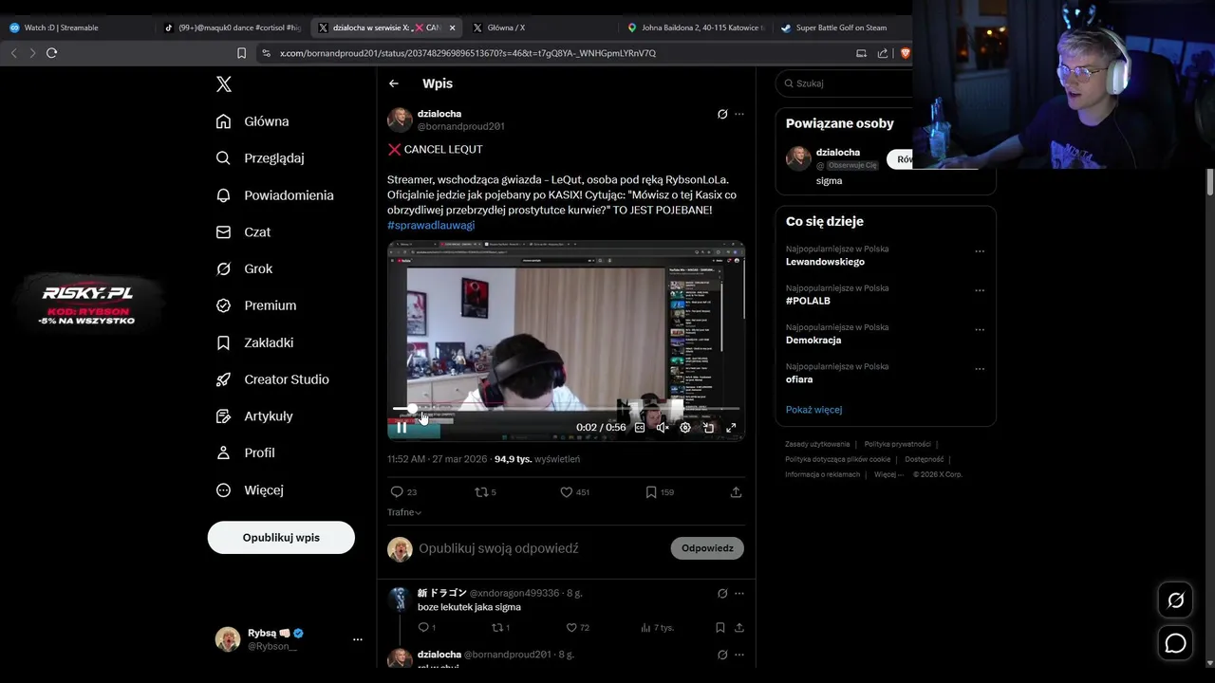This screenshot has width=1215, height=683.
Task: Click the browser address bar URL
Action: click(x=468, y=53)
